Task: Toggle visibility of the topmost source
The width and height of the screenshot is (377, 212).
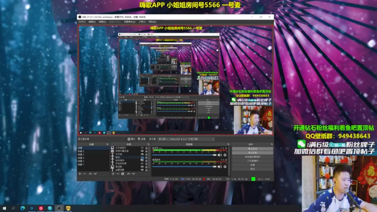Action: 142,148
